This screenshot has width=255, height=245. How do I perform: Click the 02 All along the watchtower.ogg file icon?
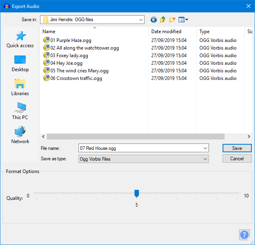pyautogui.click(x=46, y=48)
